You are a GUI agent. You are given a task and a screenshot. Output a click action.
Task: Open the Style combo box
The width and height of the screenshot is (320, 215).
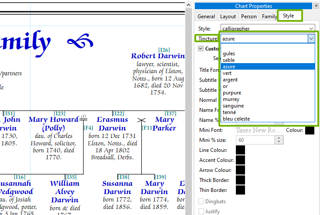[267, 28]
